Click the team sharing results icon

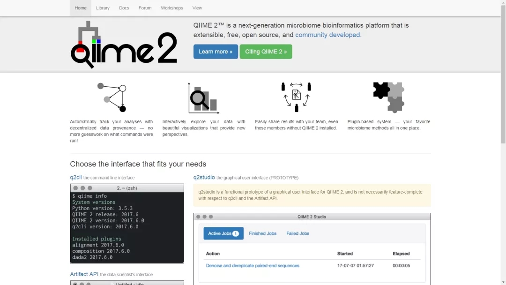[x=296, y=97]
